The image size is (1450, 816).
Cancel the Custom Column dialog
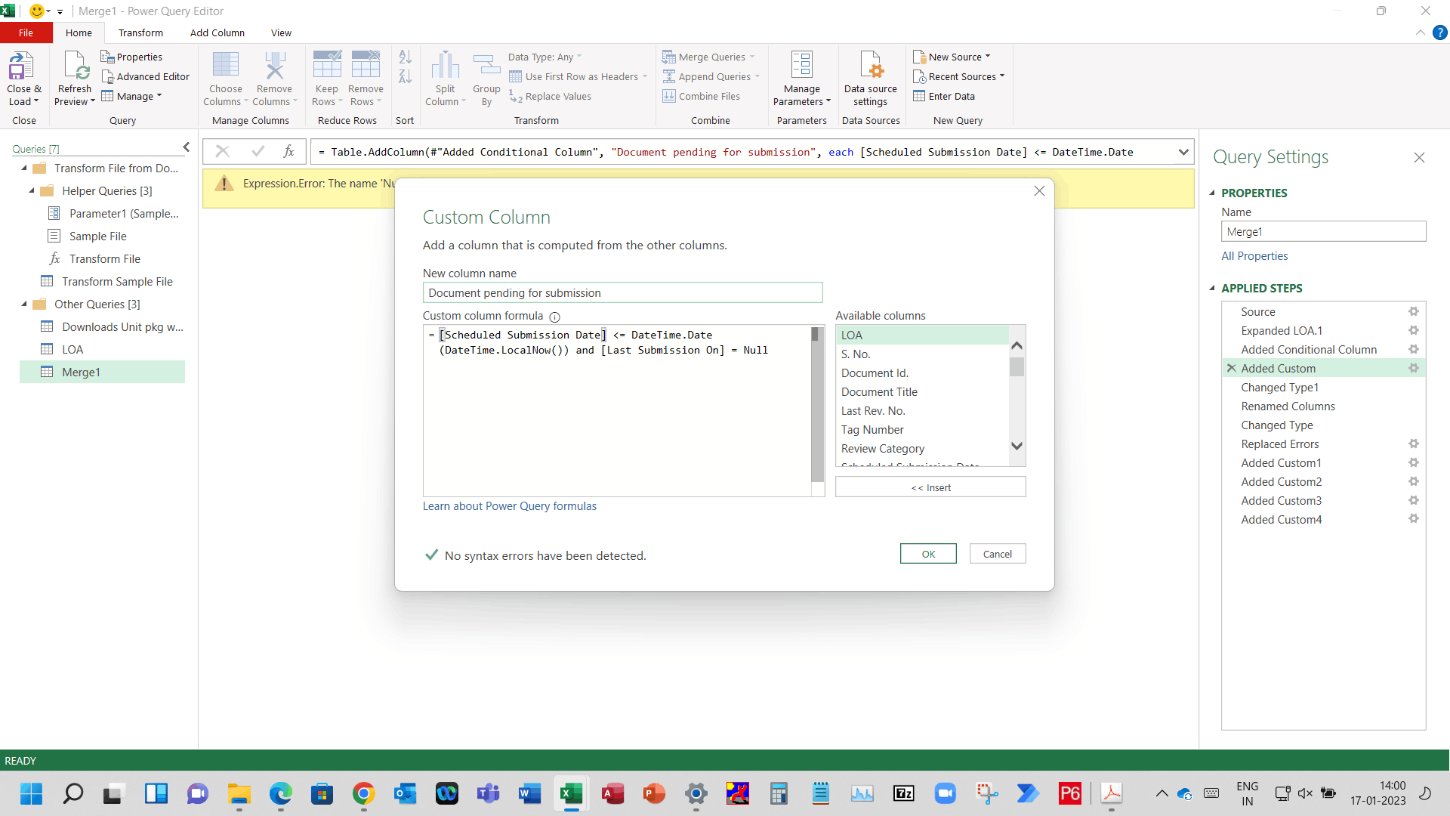pyautogui.click(x=997, y=554)
